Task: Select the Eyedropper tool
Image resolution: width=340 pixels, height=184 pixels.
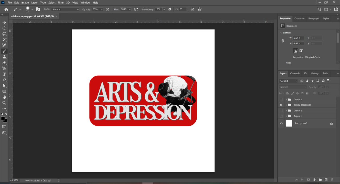Action: [4, 45]
